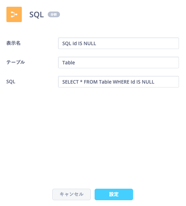The width and height of the screenshot is (186, 206).
Task: Click 'IS NULL' in the SQL query field
Action: pos(145,82)
